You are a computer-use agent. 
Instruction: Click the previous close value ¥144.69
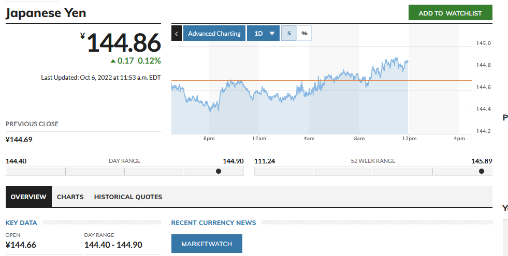point(19,140)
